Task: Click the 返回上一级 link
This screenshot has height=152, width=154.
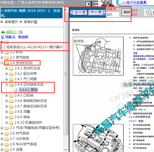Action: pos(14,32)
